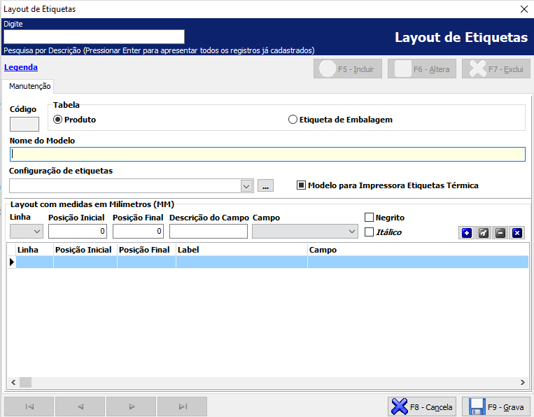The image size is (534, 417).
Task: Click the Nome do Modelo input field
Action: tap(267, 155)
